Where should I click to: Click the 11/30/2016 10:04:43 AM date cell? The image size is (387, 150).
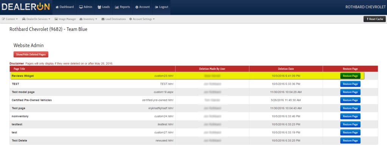point(286,108)
